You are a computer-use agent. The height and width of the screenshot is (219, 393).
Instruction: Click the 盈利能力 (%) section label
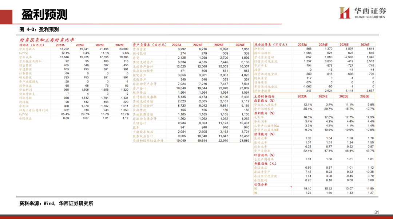coord(264,112)
